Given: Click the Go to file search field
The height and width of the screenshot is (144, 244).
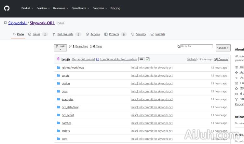Looking at the screenshot, I should pos(197,46).
